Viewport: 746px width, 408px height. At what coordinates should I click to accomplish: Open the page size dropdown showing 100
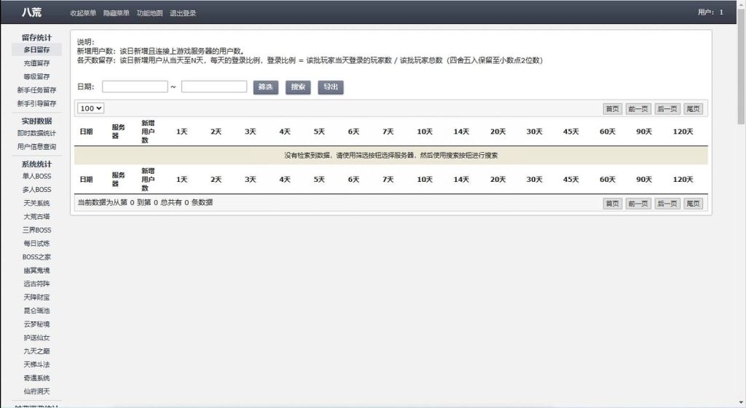91,108
